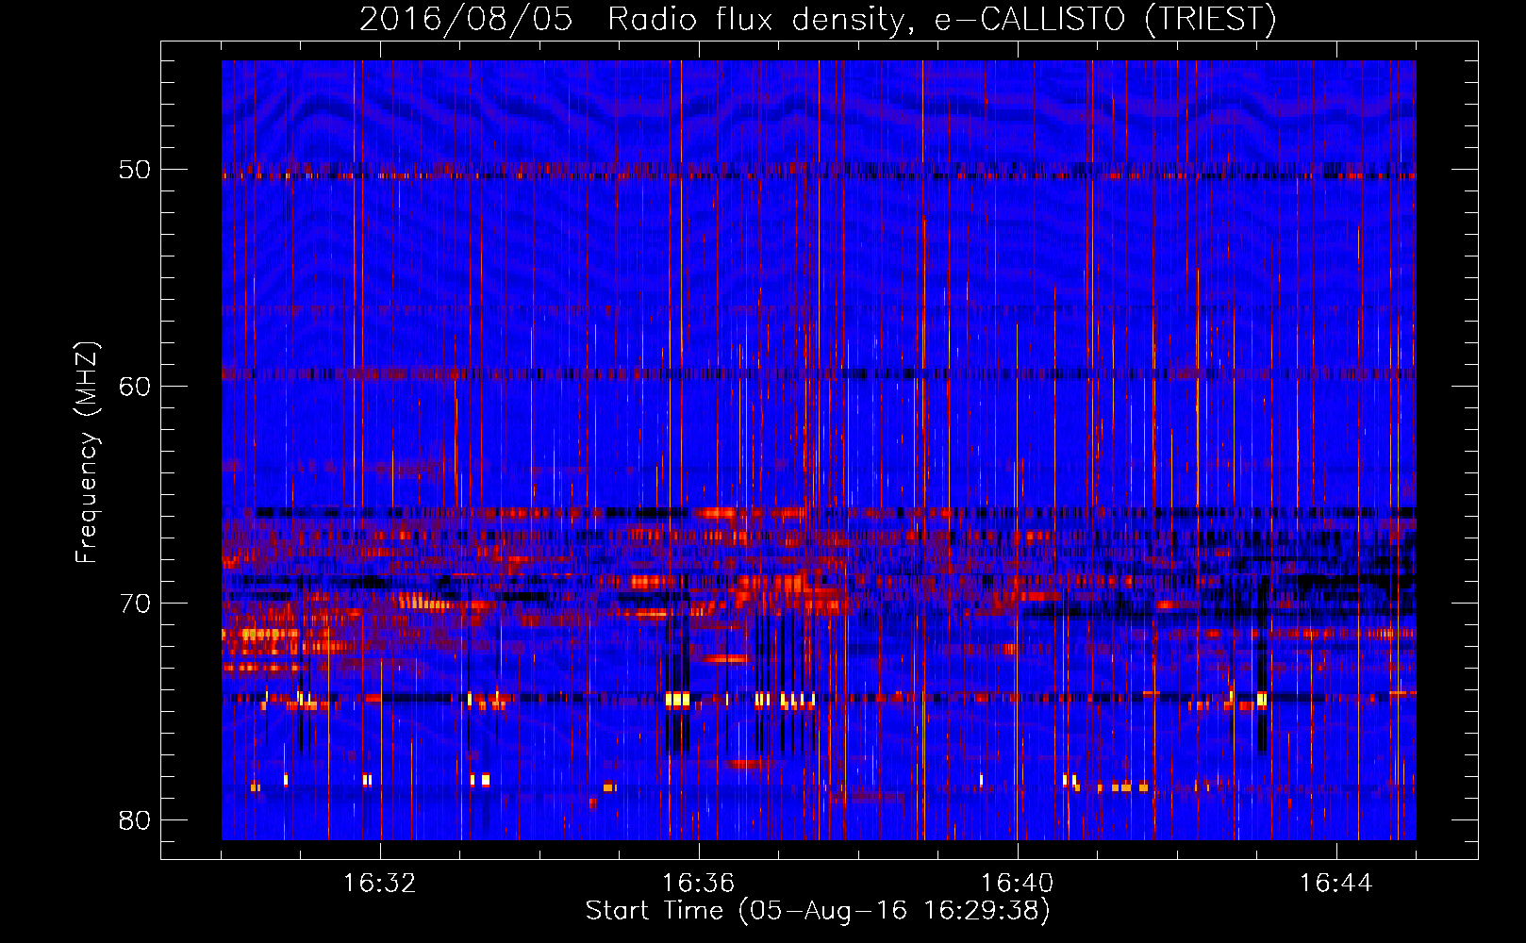Click the 16:32 time tick label
Image resolution: width=1526 pixels, height=943 pixels.
tap(379, 884)
